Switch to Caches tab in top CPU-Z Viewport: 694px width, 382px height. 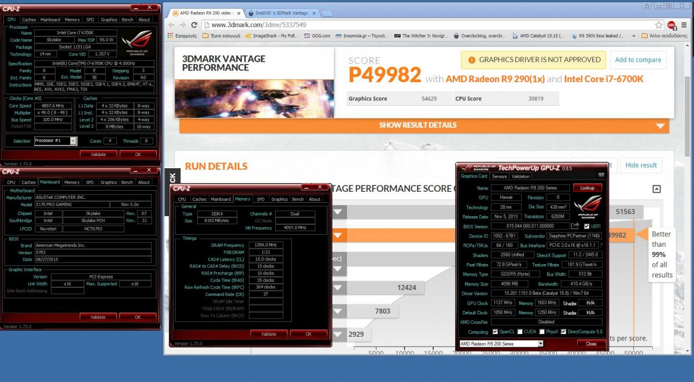29,19
